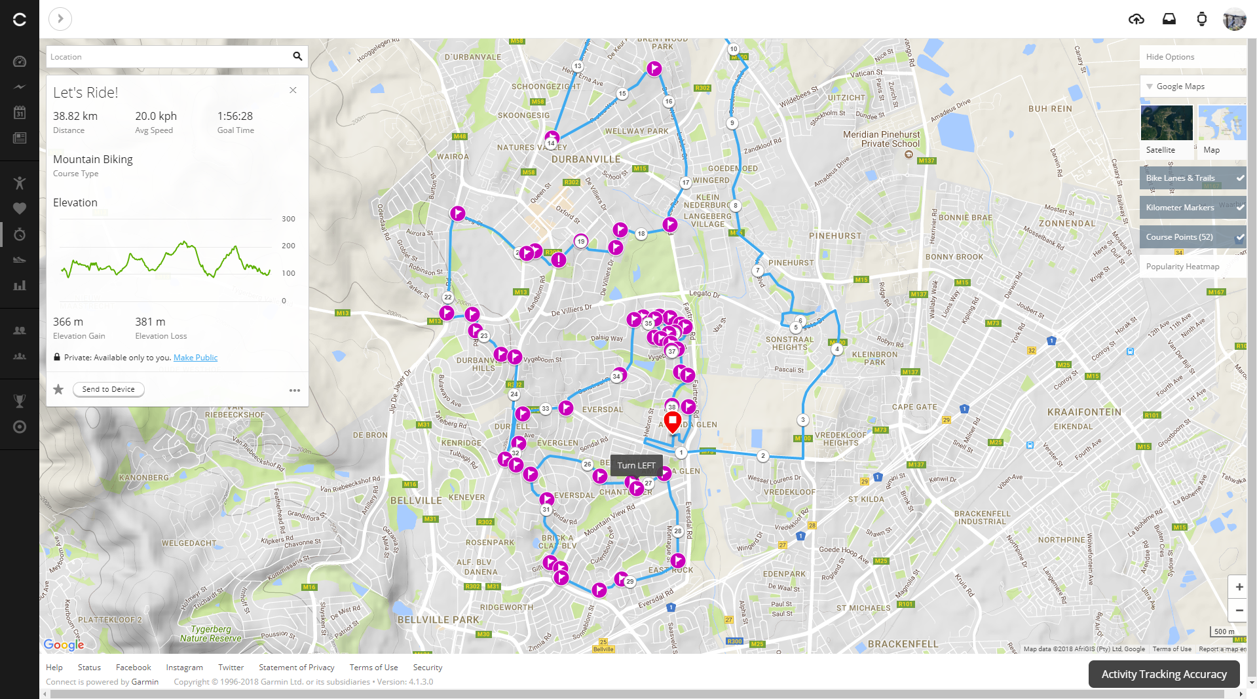
Task: Open the Twitter footer link
Action: coord(231,668)
